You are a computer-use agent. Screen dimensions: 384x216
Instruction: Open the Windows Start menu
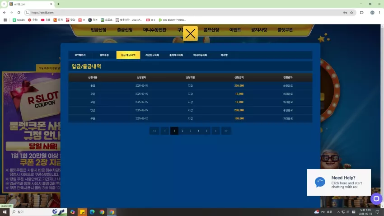(5, 212)
